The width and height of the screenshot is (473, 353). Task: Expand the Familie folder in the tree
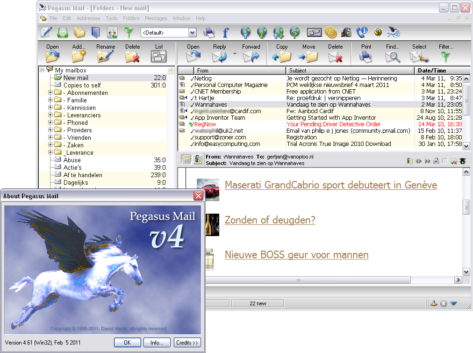point(50,100)
